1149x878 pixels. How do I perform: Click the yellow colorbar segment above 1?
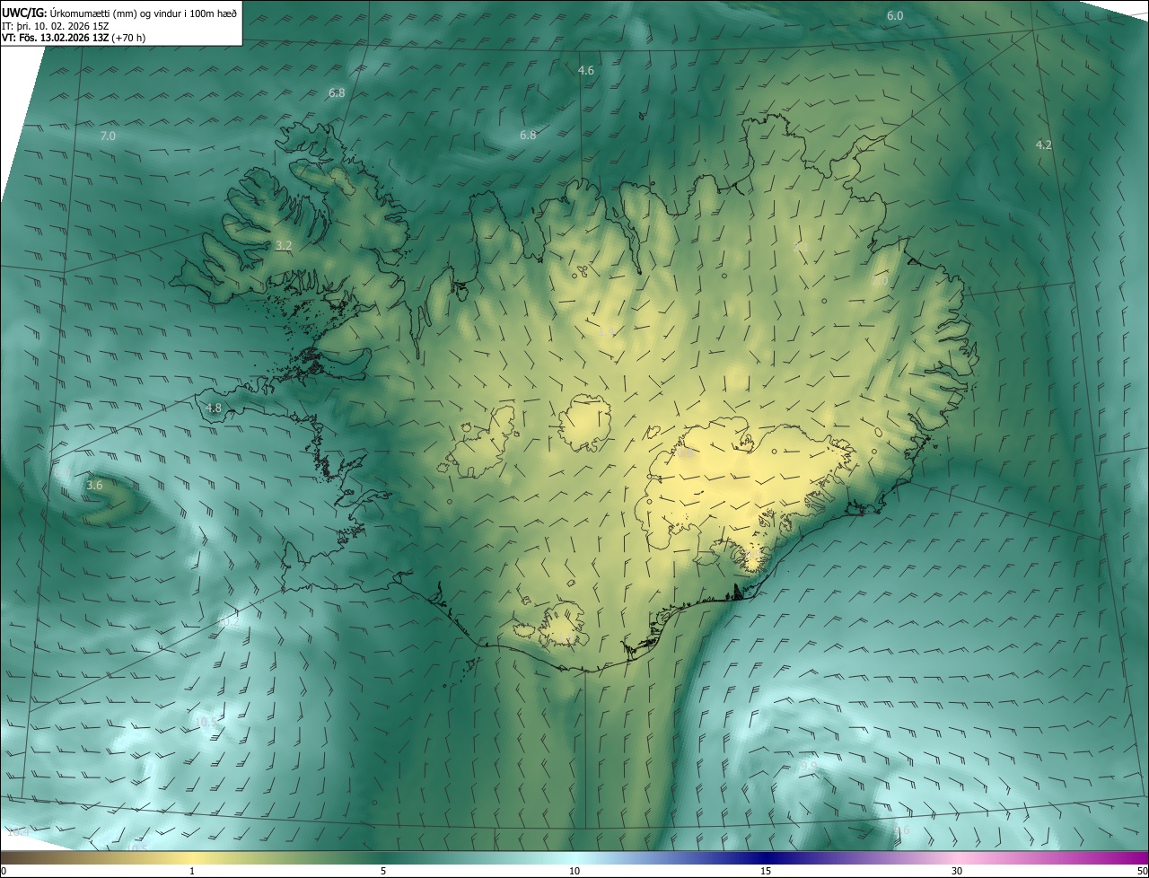pos(192,857)
